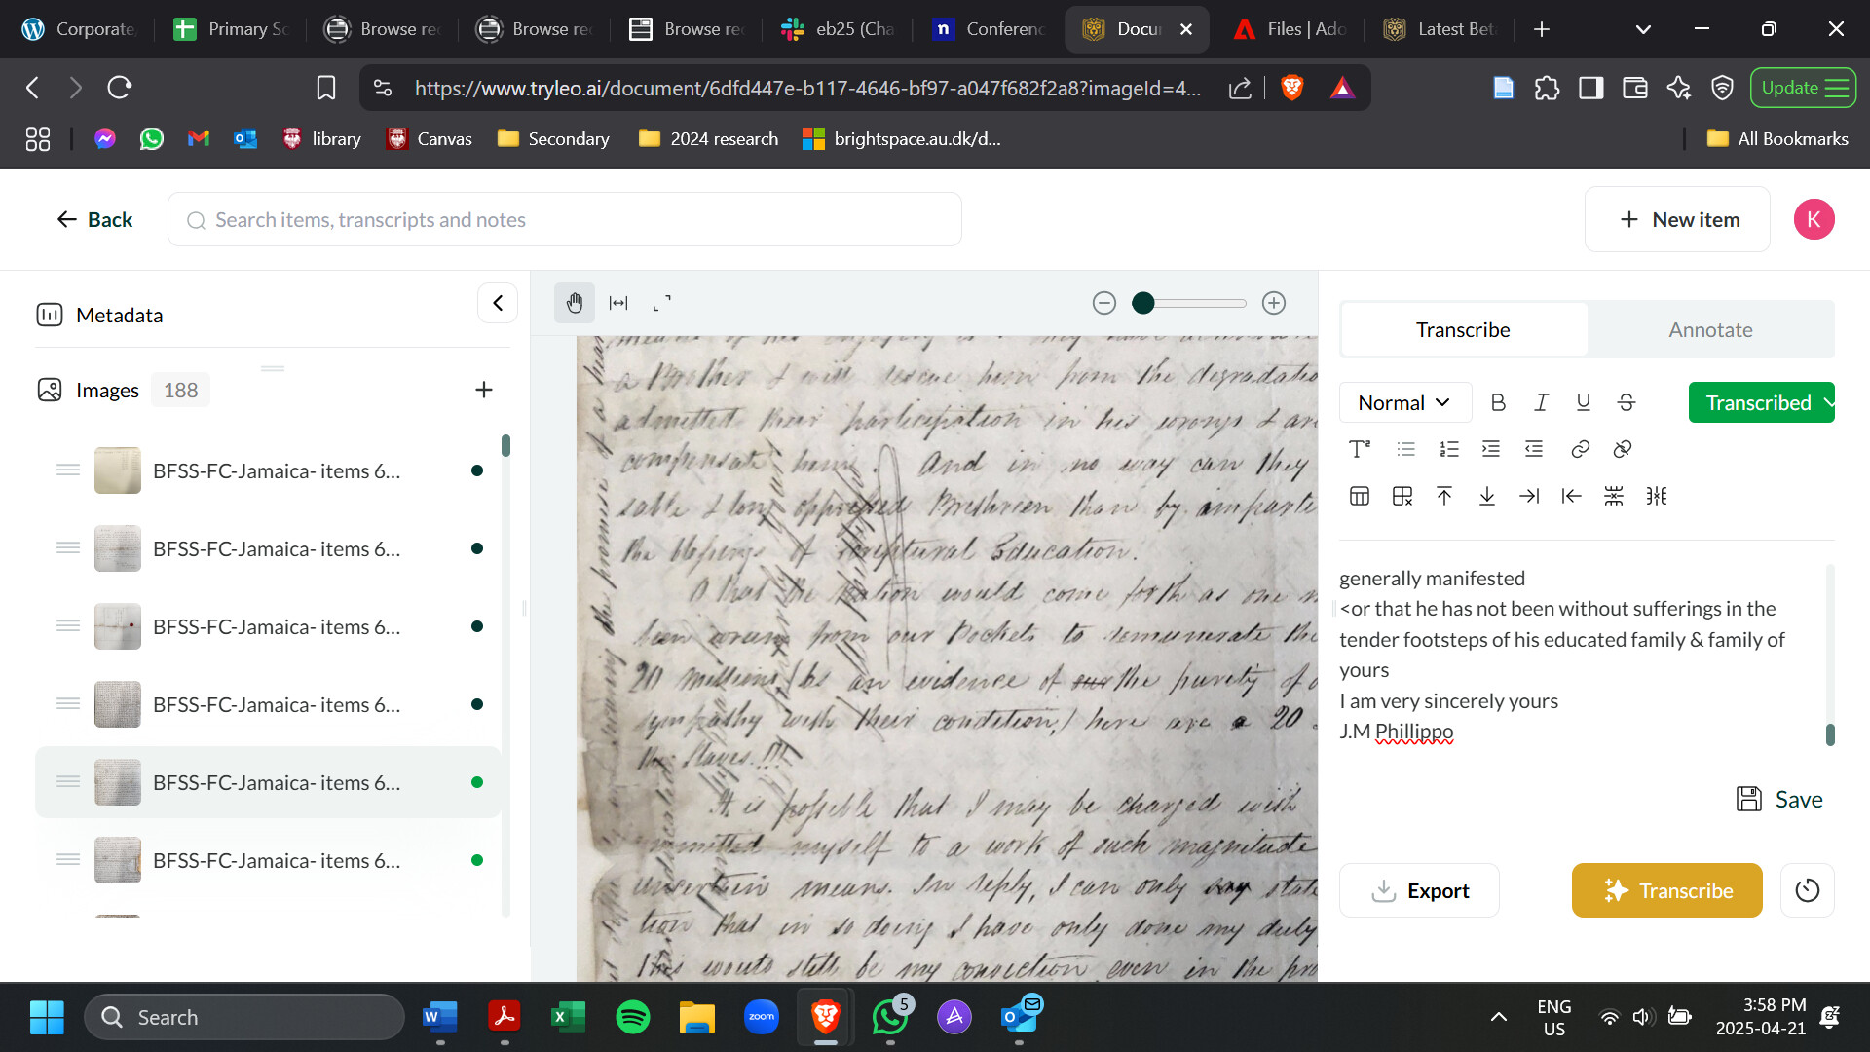Click the image zoom slider handle
Screen dimensions: 1870x1052
[1143, 303]
